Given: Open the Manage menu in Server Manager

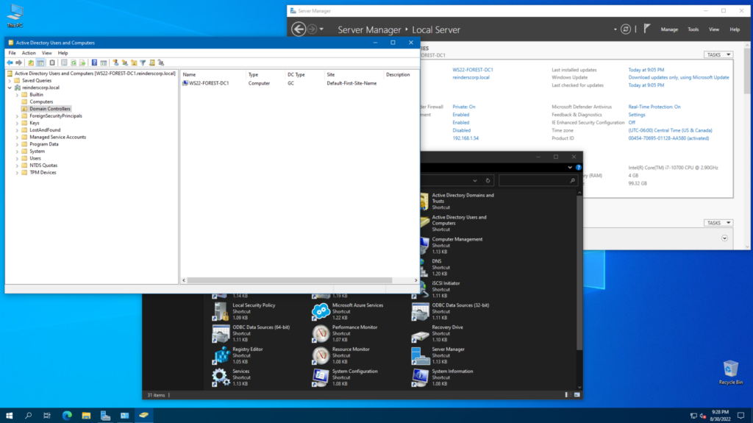Looking at the screenshot, I should coord(669,29).
